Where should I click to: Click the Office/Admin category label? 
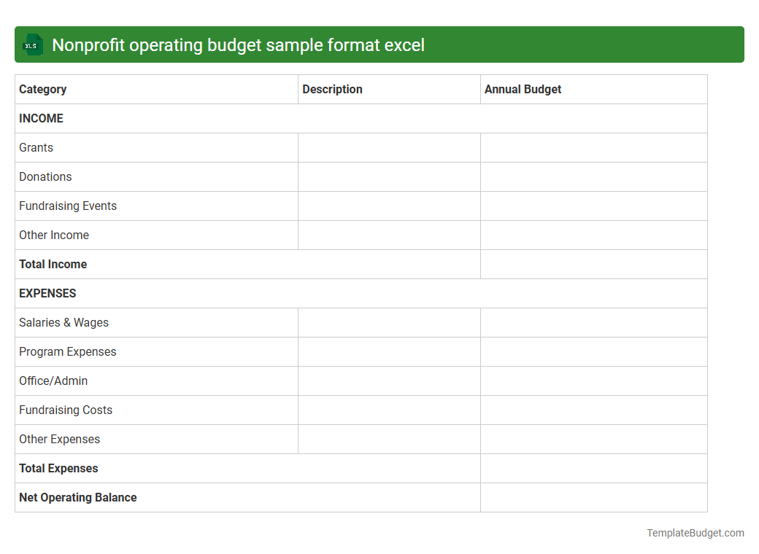coord(53,381)
